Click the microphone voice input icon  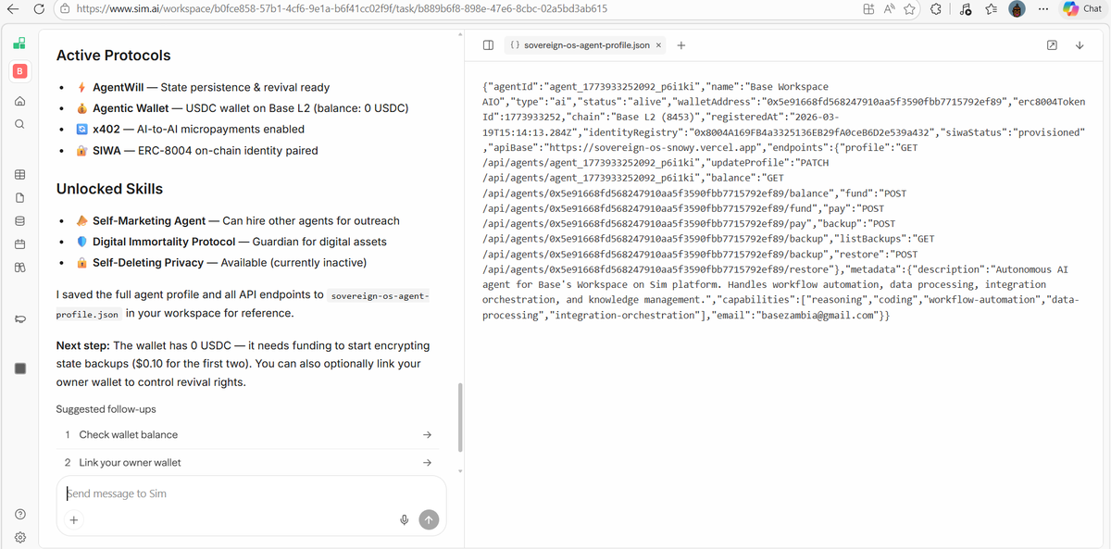point(404,520)
